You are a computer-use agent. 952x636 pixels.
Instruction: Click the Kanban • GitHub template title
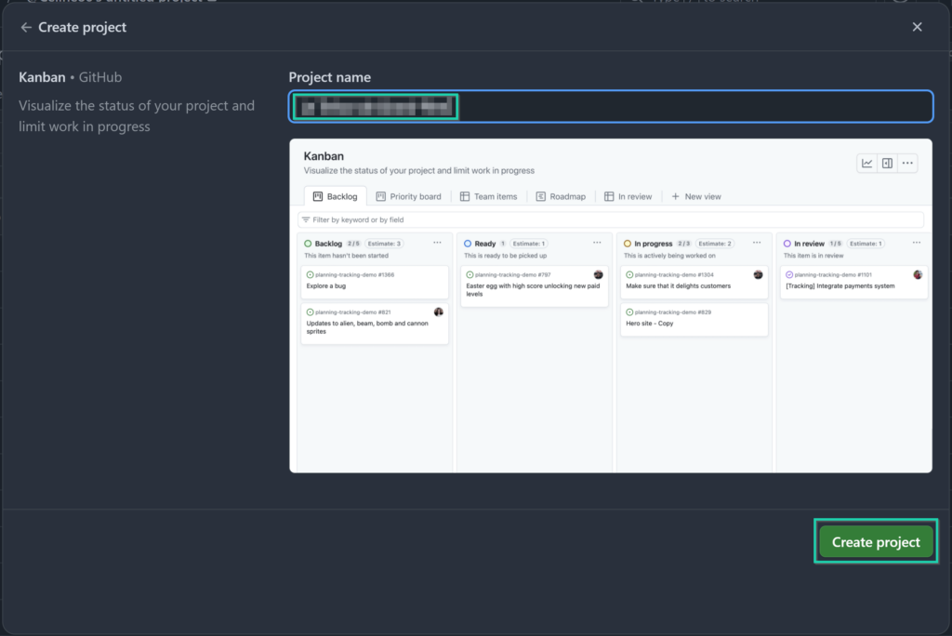coord(71,77)
